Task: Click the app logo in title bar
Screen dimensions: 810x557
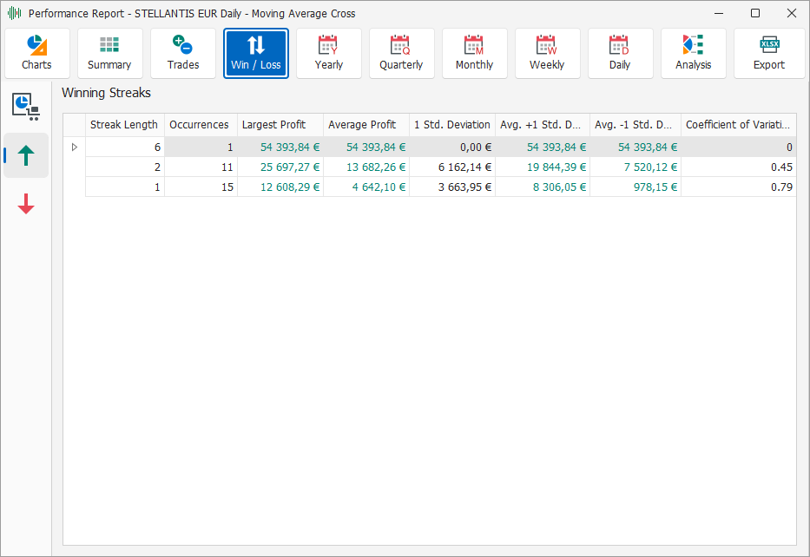Action: coord(15,13)
